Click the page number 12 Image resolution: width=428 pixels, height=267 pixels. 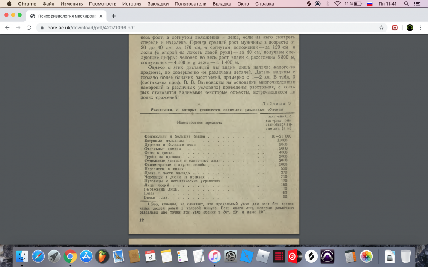click(x=141, y=220)
